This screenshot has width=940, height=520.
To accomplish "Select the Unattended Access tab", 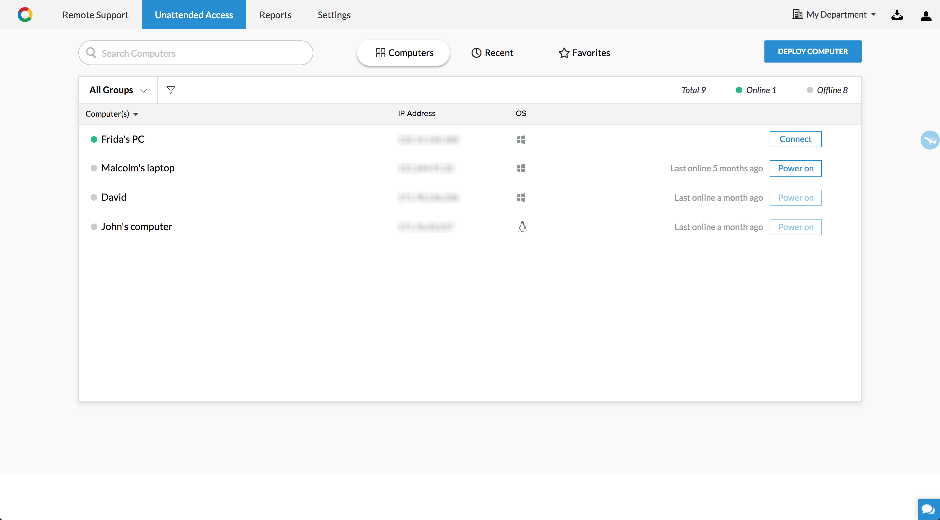I will pyautogui.click(x=194, y=14).
